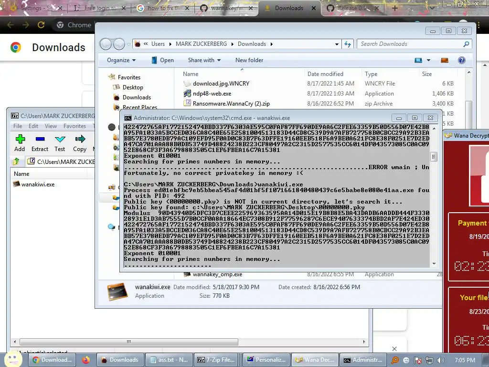The height and width of the screenshot is (367, 489).
Task: Click the 7-Zip Add button
Action: (20, 143)
